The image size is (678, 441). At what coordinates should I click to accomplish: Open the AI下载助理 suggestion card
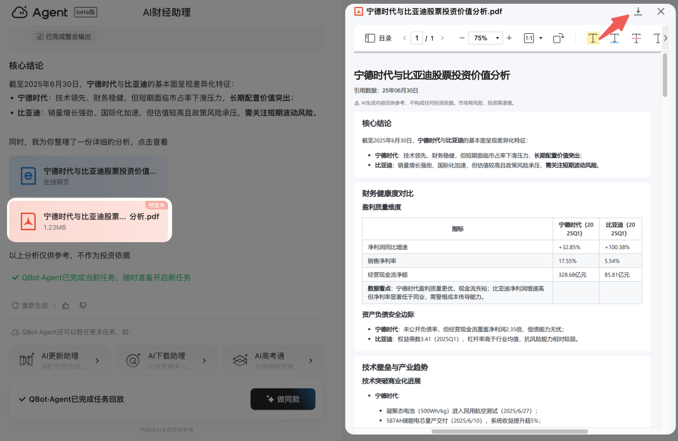166,360
